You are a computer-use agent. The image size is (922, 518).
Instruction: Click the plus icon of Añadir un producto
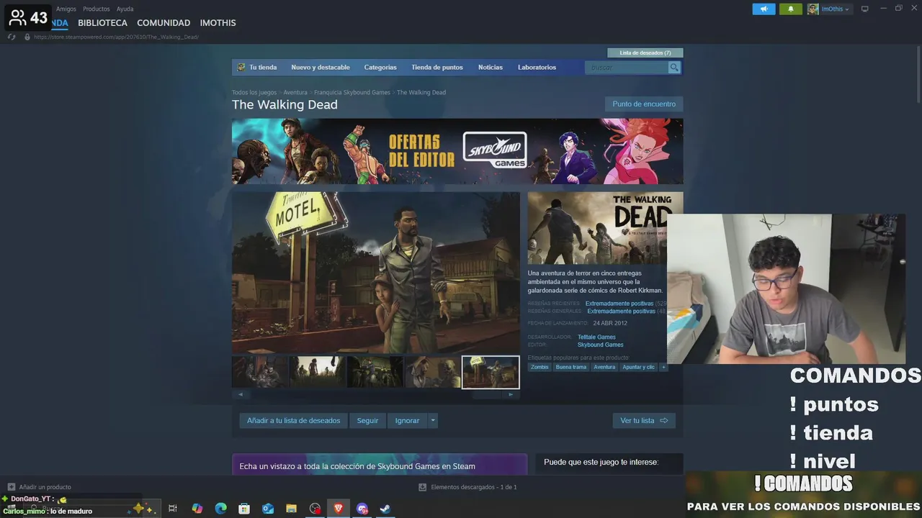(x=11, y=487)
